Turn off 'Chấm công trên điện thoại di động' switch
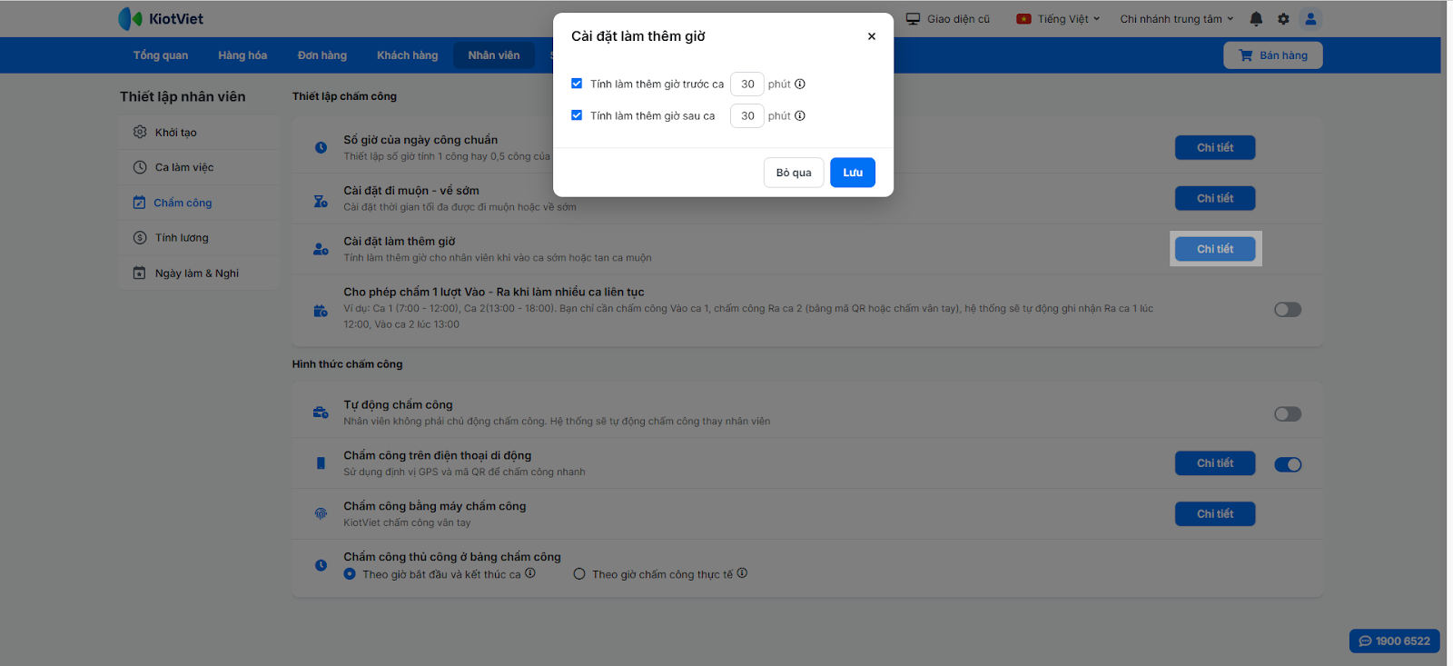Viewport: 1453px width, 666px height. 1288,465
